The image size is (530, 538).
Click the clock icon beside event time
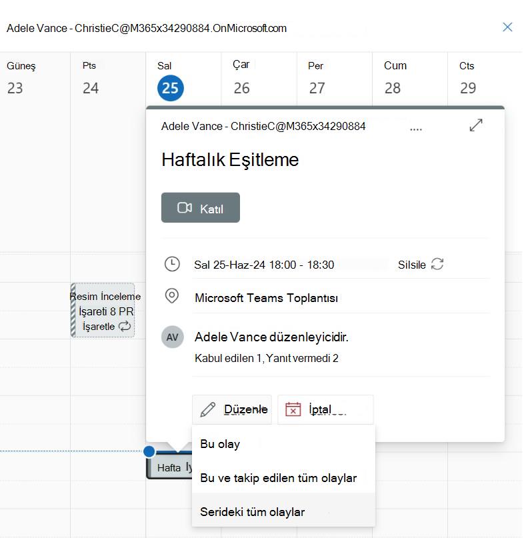(172, 264)
